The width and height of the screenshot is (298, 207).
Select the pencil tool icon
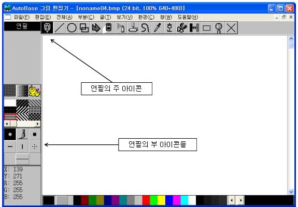coord(47,28)
